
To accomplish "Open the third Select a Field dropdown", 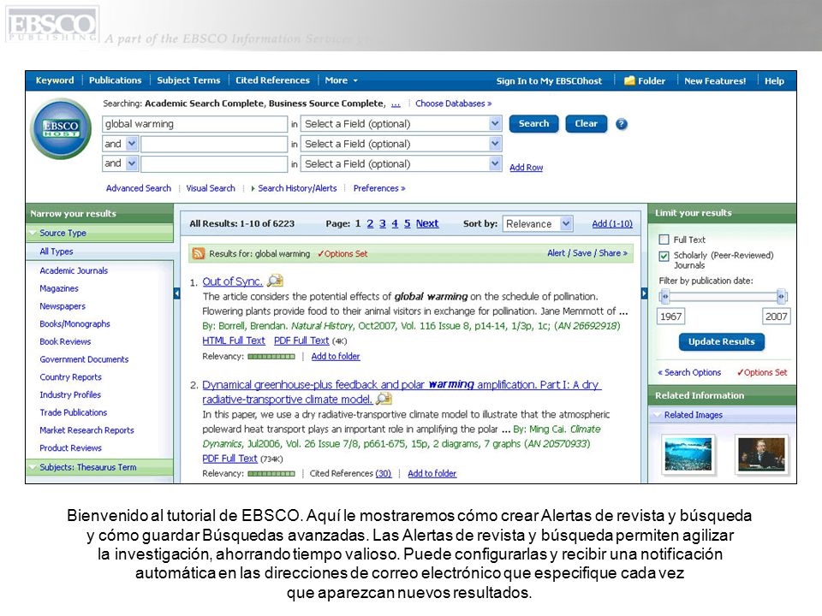I will tap(402, 163).
